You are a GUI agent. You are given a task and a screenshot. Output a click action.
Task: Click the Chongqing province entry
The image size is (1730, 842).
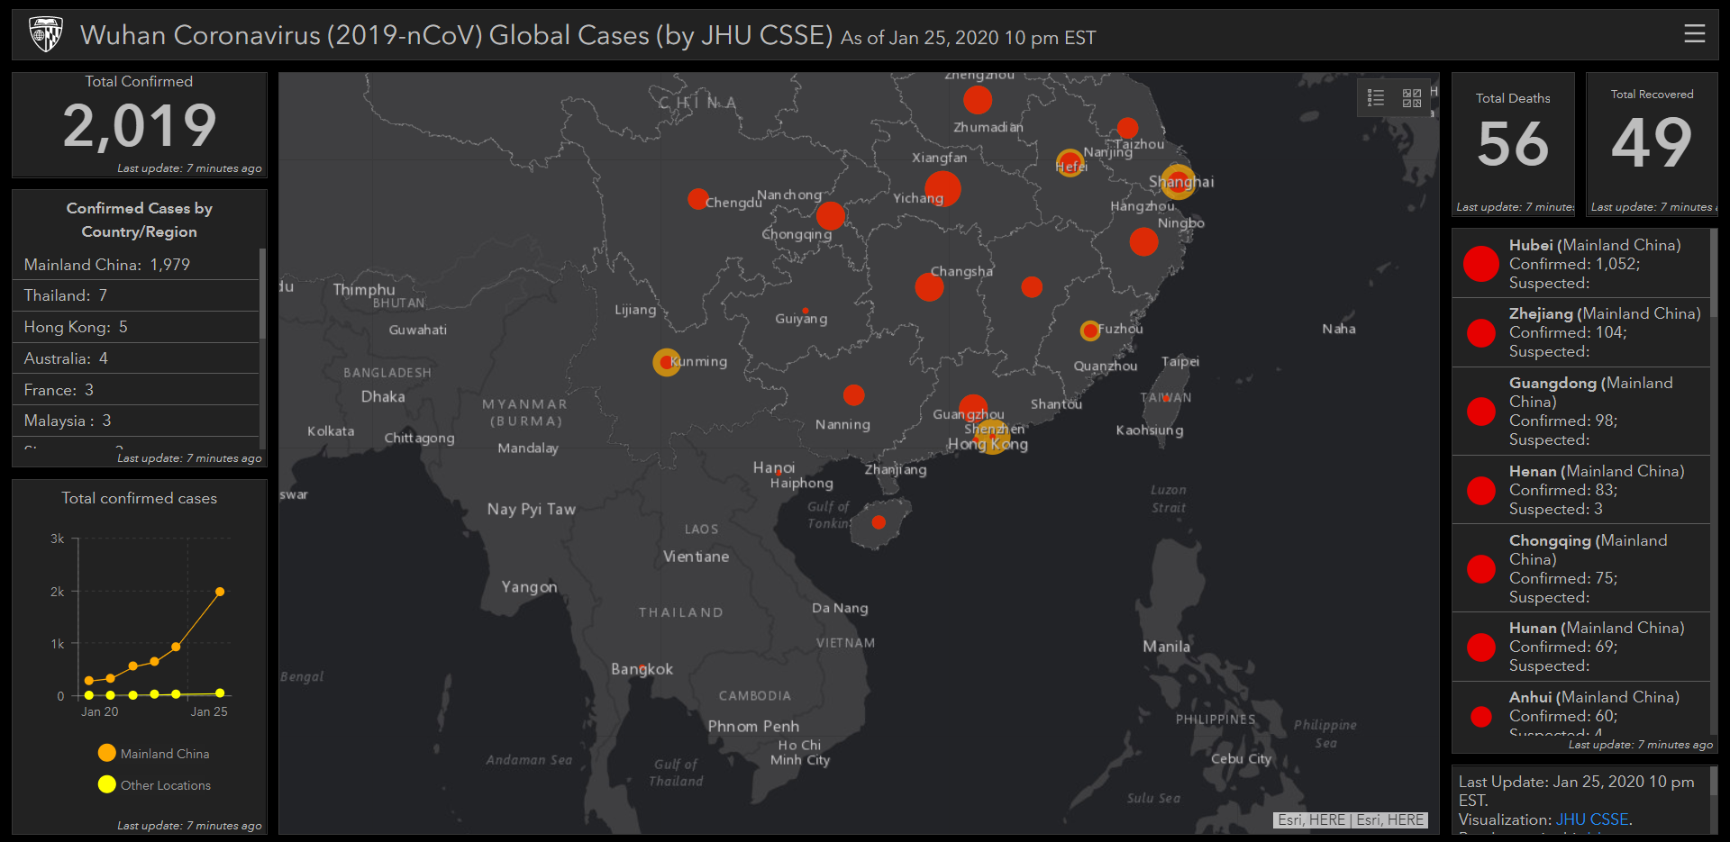tap(1580, 568)
